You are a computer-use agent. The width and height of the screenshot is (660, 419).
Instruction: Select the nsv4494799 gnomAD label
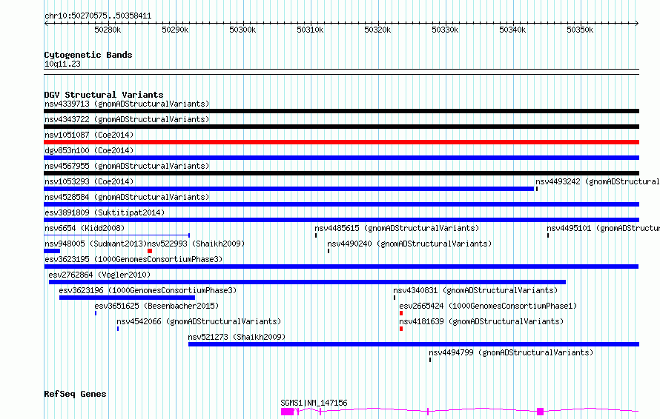tap(511, 352)
